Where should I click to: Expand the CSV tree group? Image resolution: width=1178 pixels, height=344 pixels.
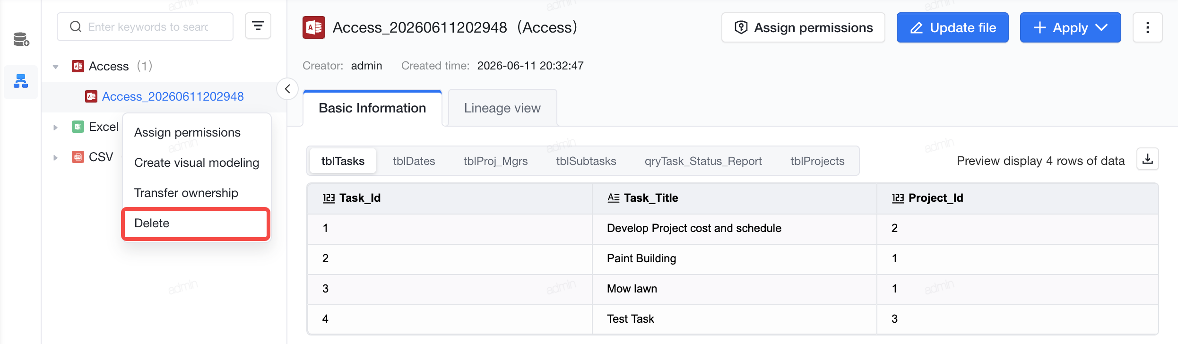(56, 157)
